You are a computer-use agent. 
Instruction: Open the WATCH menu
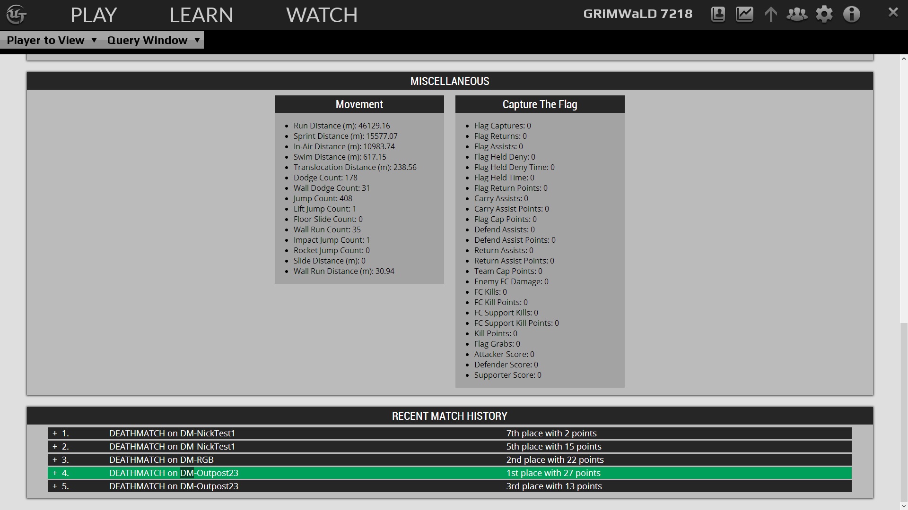(322, 15)
